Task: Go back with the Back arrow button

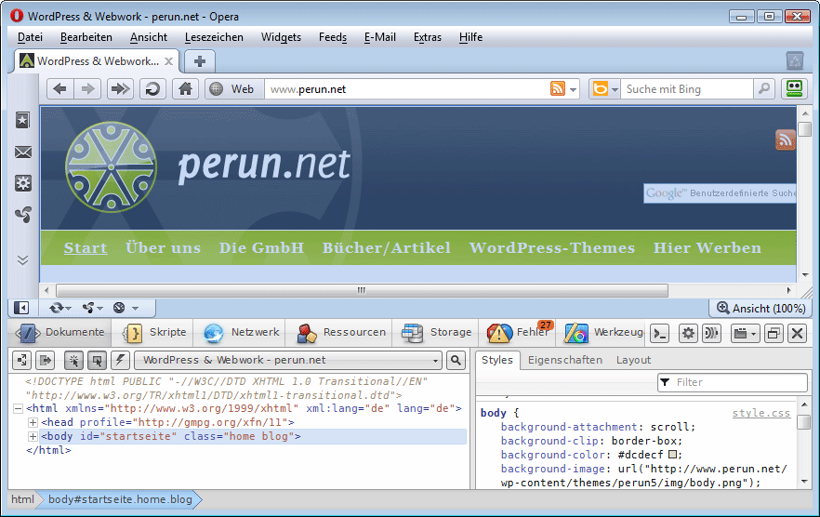Action: coord(60,89)
